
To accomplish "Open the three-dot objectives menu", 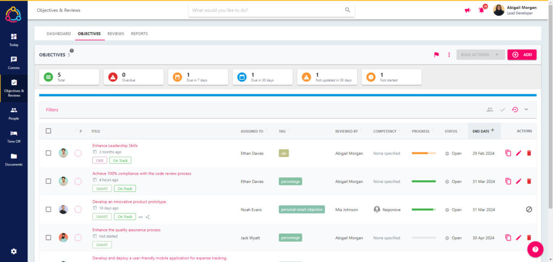I will click(449, 54).
